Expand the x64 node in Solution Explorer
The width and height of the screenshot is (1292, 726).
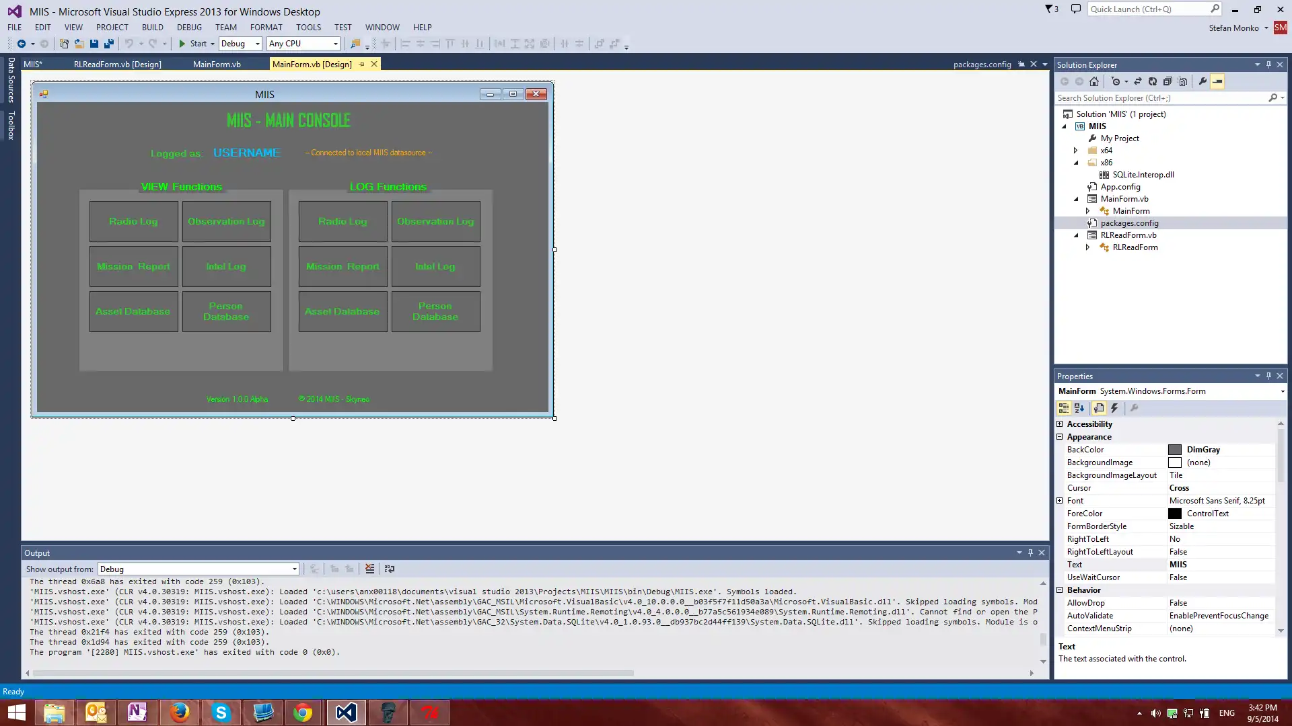pyautogui.click(x=1075, y=150)
